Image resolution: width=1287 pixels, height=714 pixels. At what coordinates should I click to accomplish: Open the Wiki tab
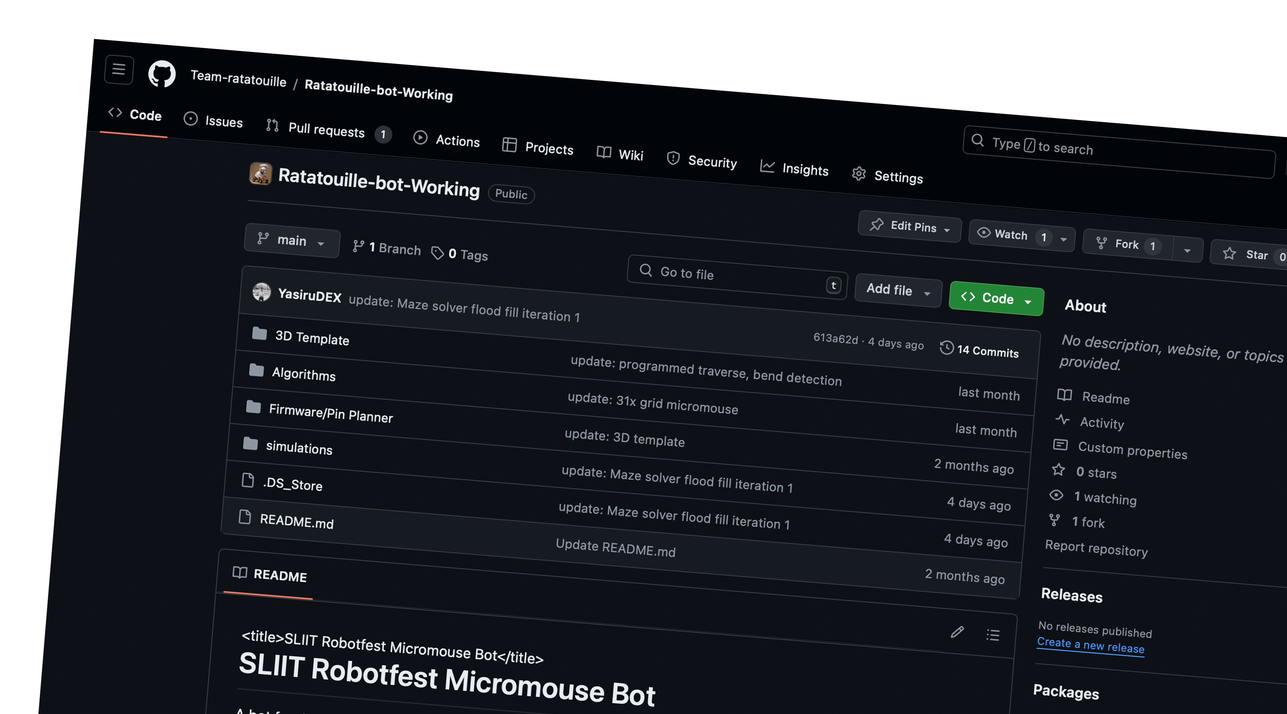point(620,154)
